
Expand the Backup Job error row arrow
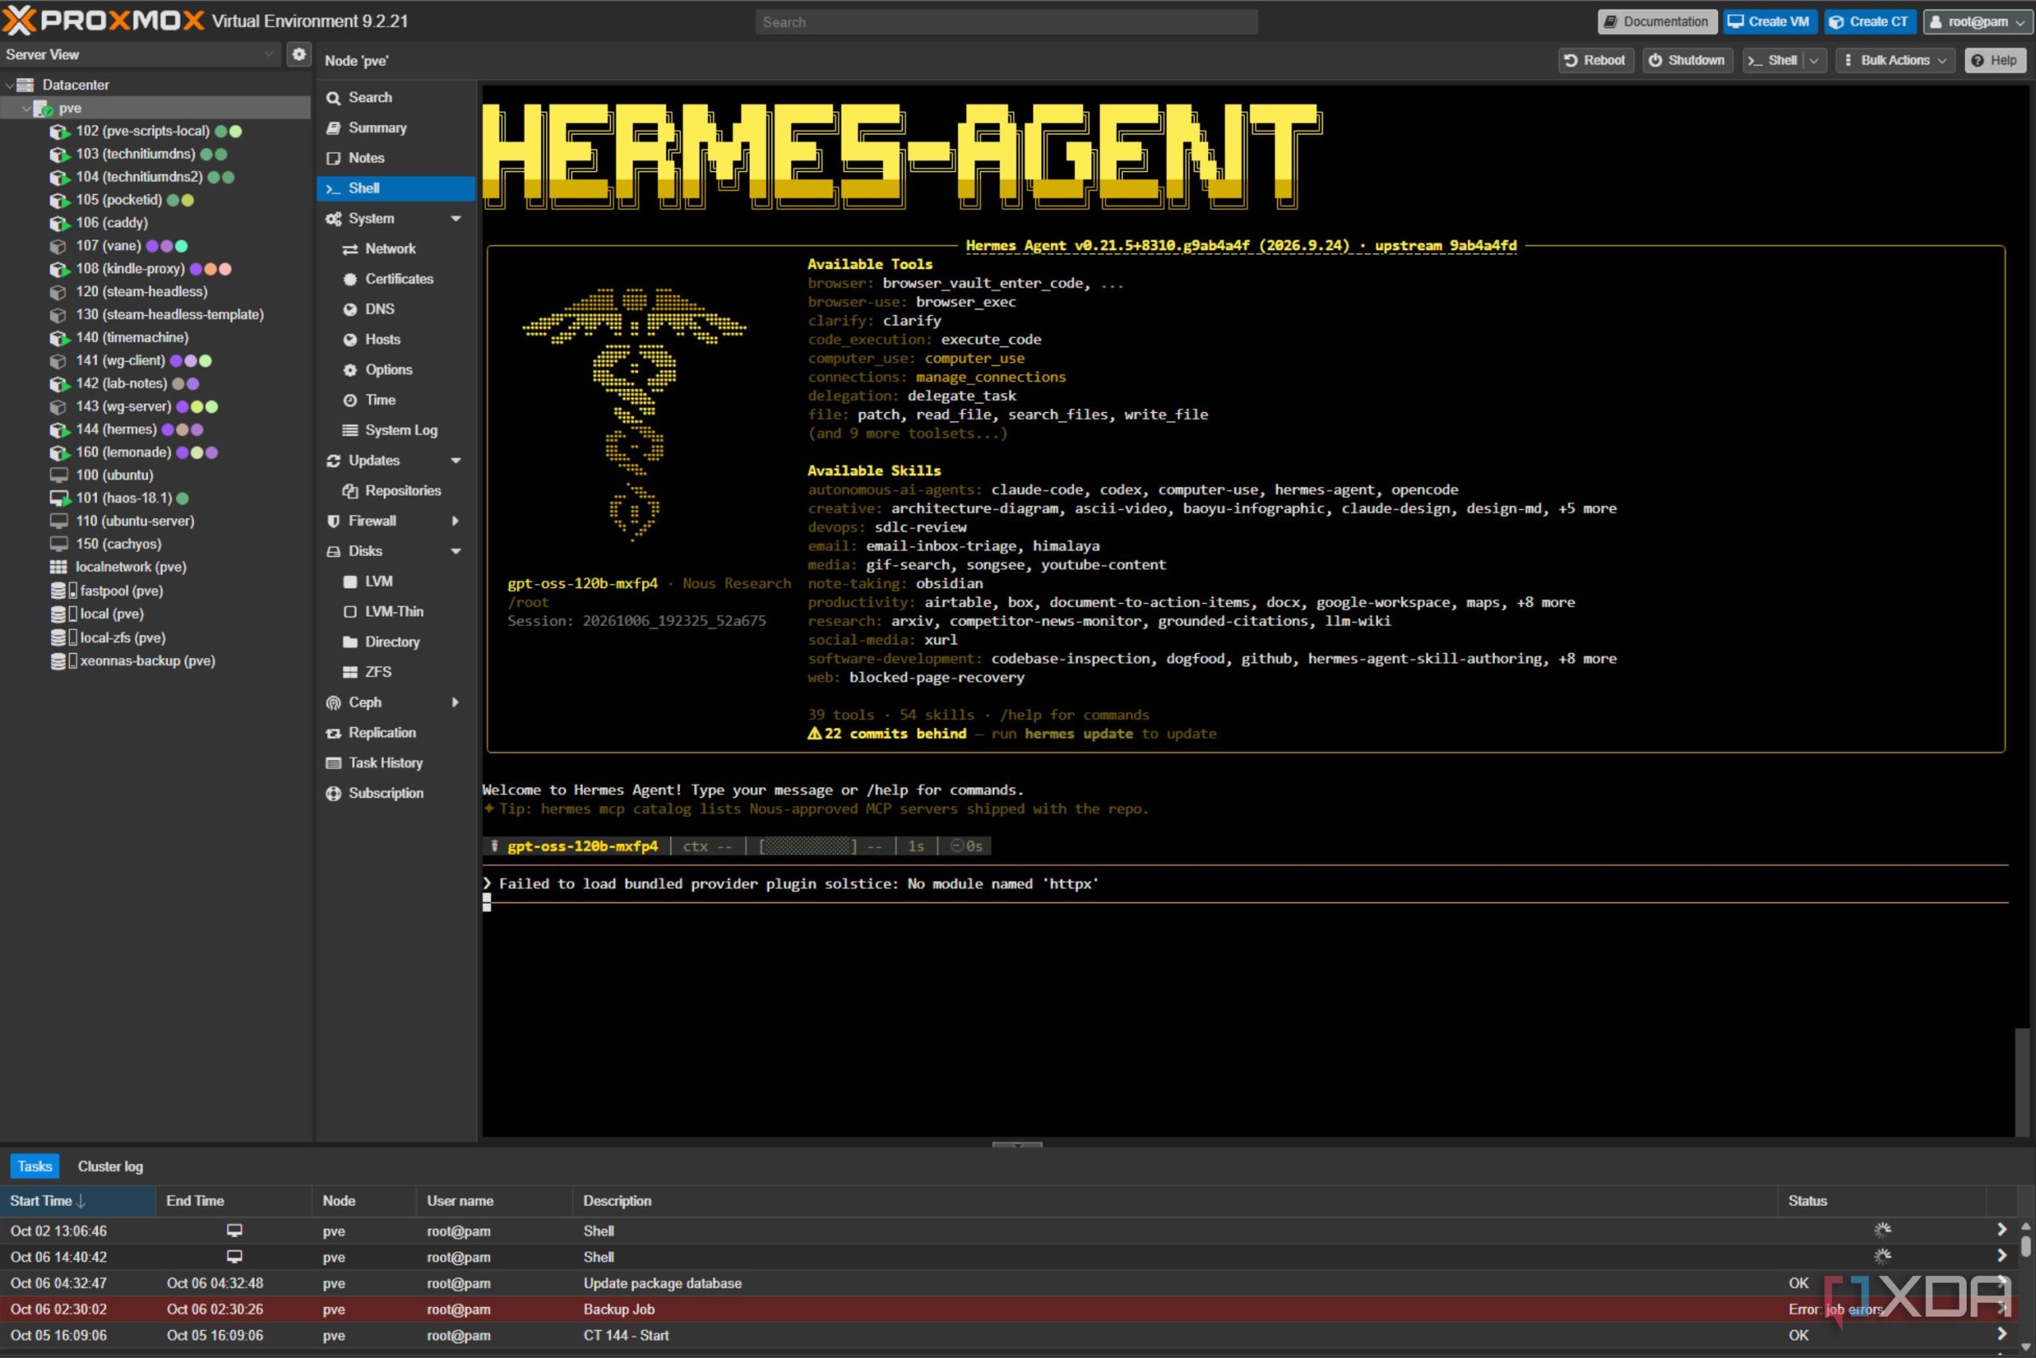[x=2001, y=1309]
